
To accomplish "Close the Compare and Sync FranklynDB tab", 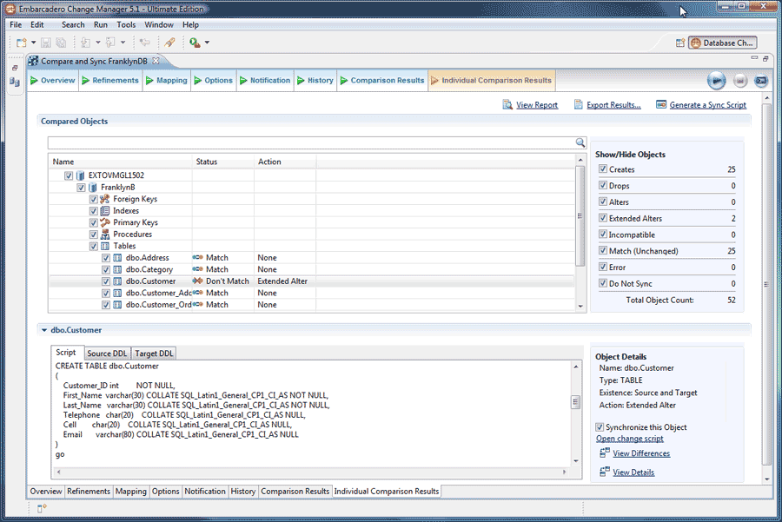I will point(156,61).
